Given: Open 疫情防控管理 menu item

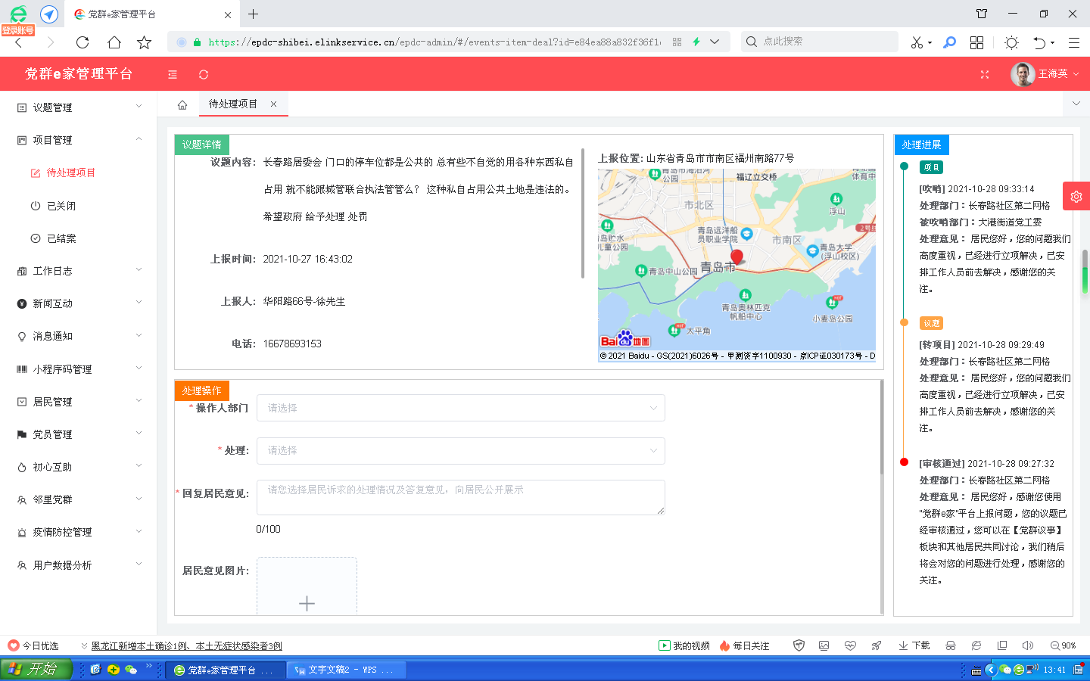Looking at the screenshot, I should 79,532.
